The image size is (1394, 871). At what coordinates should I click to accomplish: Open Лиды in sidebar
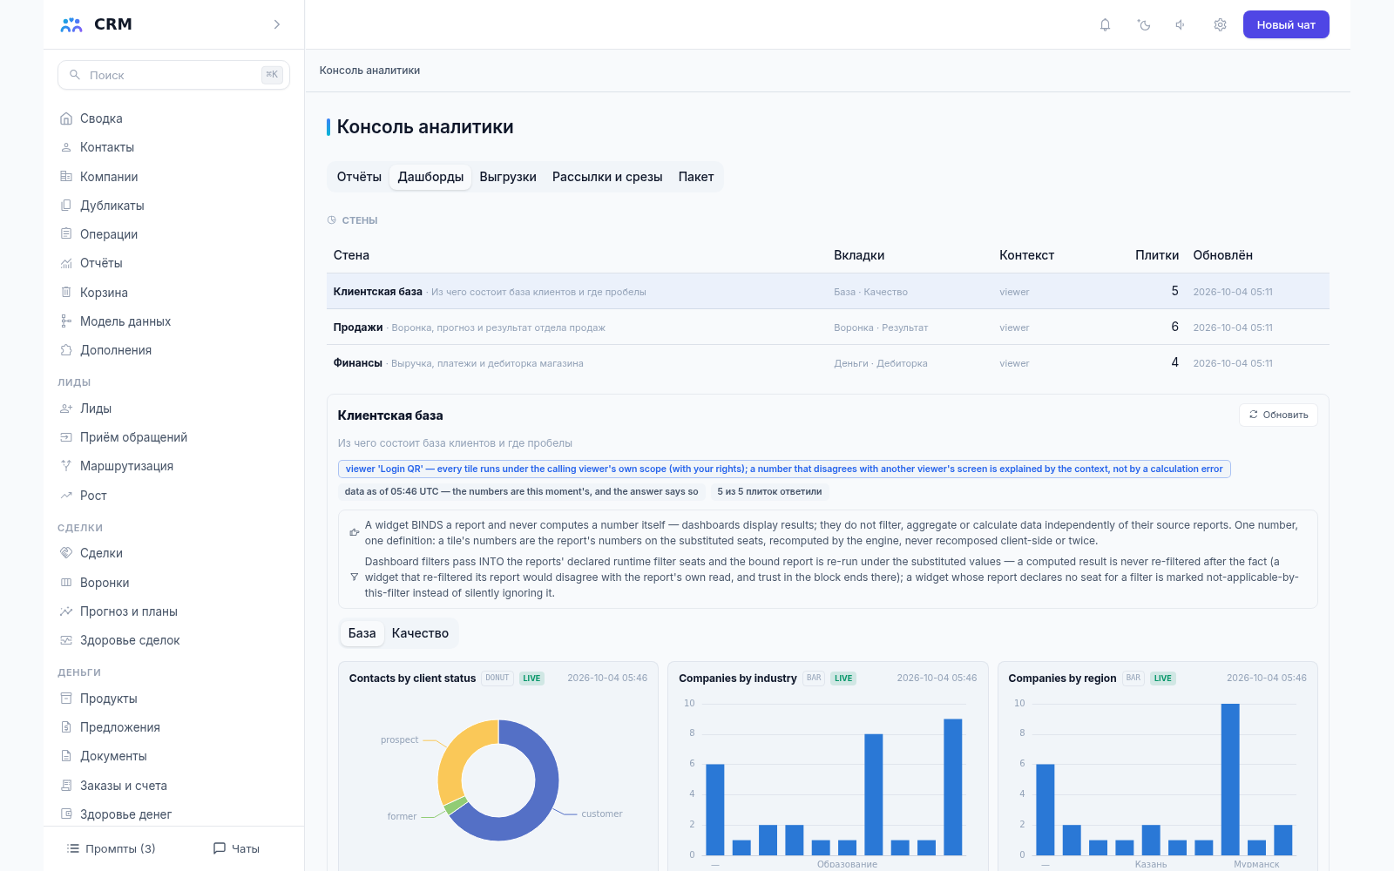[173, 408]
